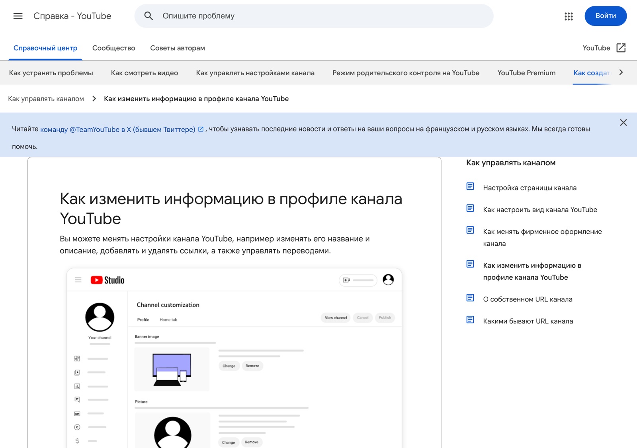This screenshot has width=637, height=448.
Task: Click the Справка - YouTube title
Action: (72, 16)
